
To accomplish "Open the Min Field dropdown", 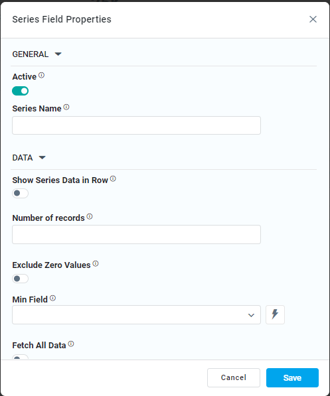I will click(x=136, y=314).
